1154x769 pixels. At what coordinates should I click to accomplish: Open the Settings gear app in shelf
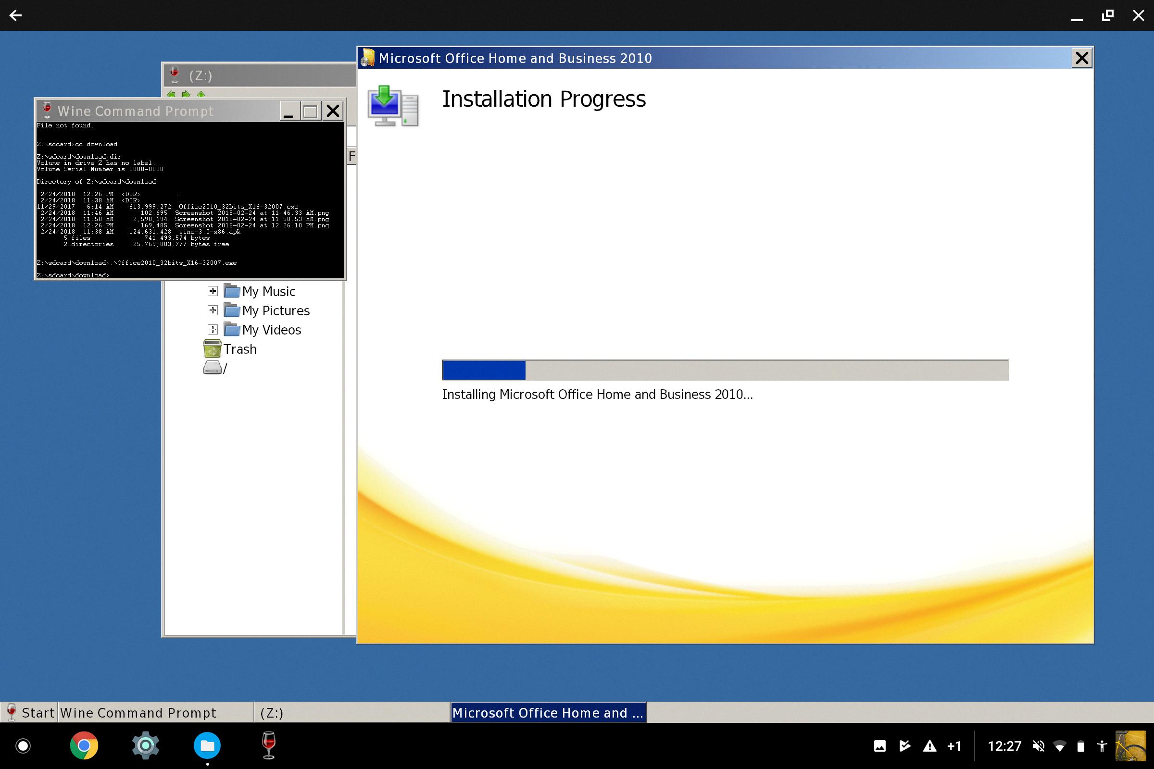coord(145,746)
